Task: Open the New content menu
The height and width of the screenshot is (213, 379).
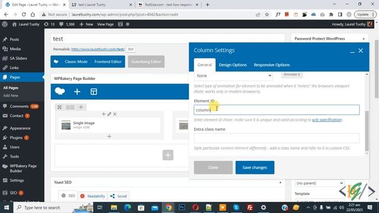Action: tap(86, 24)
